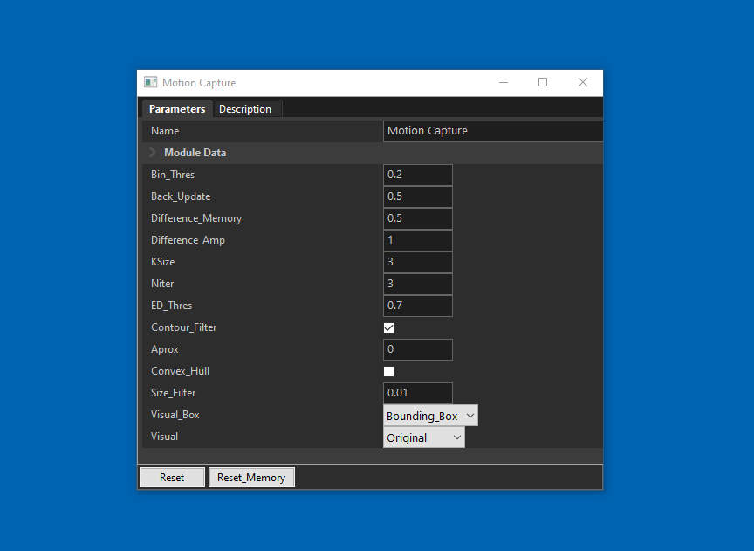Enable the Convex_Hull checkbox

click(388, 371)
